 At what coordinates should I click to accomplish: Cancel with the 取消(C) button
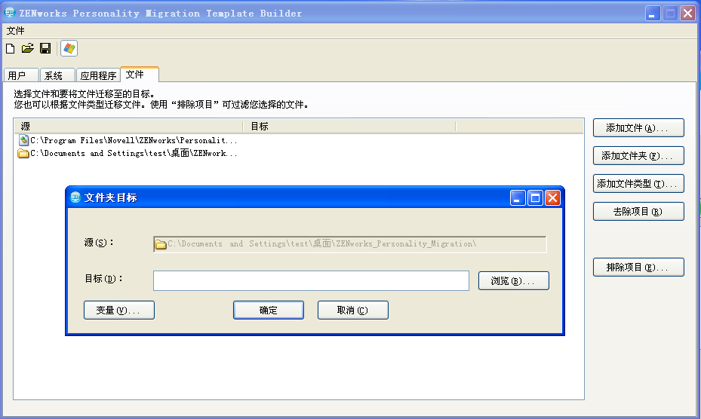coord(352,310)
